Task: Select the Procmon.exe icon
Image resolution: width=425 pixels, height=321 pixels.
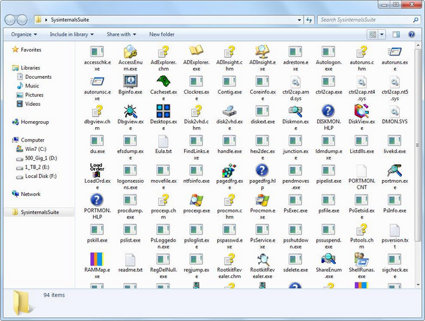Action: 262,200
